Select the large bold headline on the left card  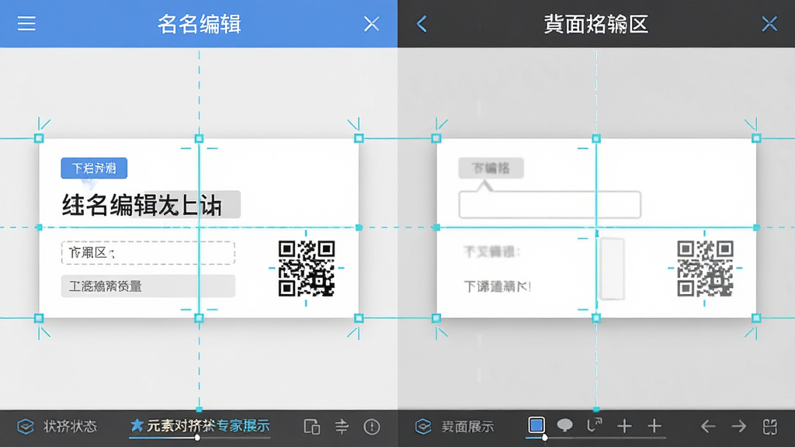pyautogui.click(x=142, y=205)
